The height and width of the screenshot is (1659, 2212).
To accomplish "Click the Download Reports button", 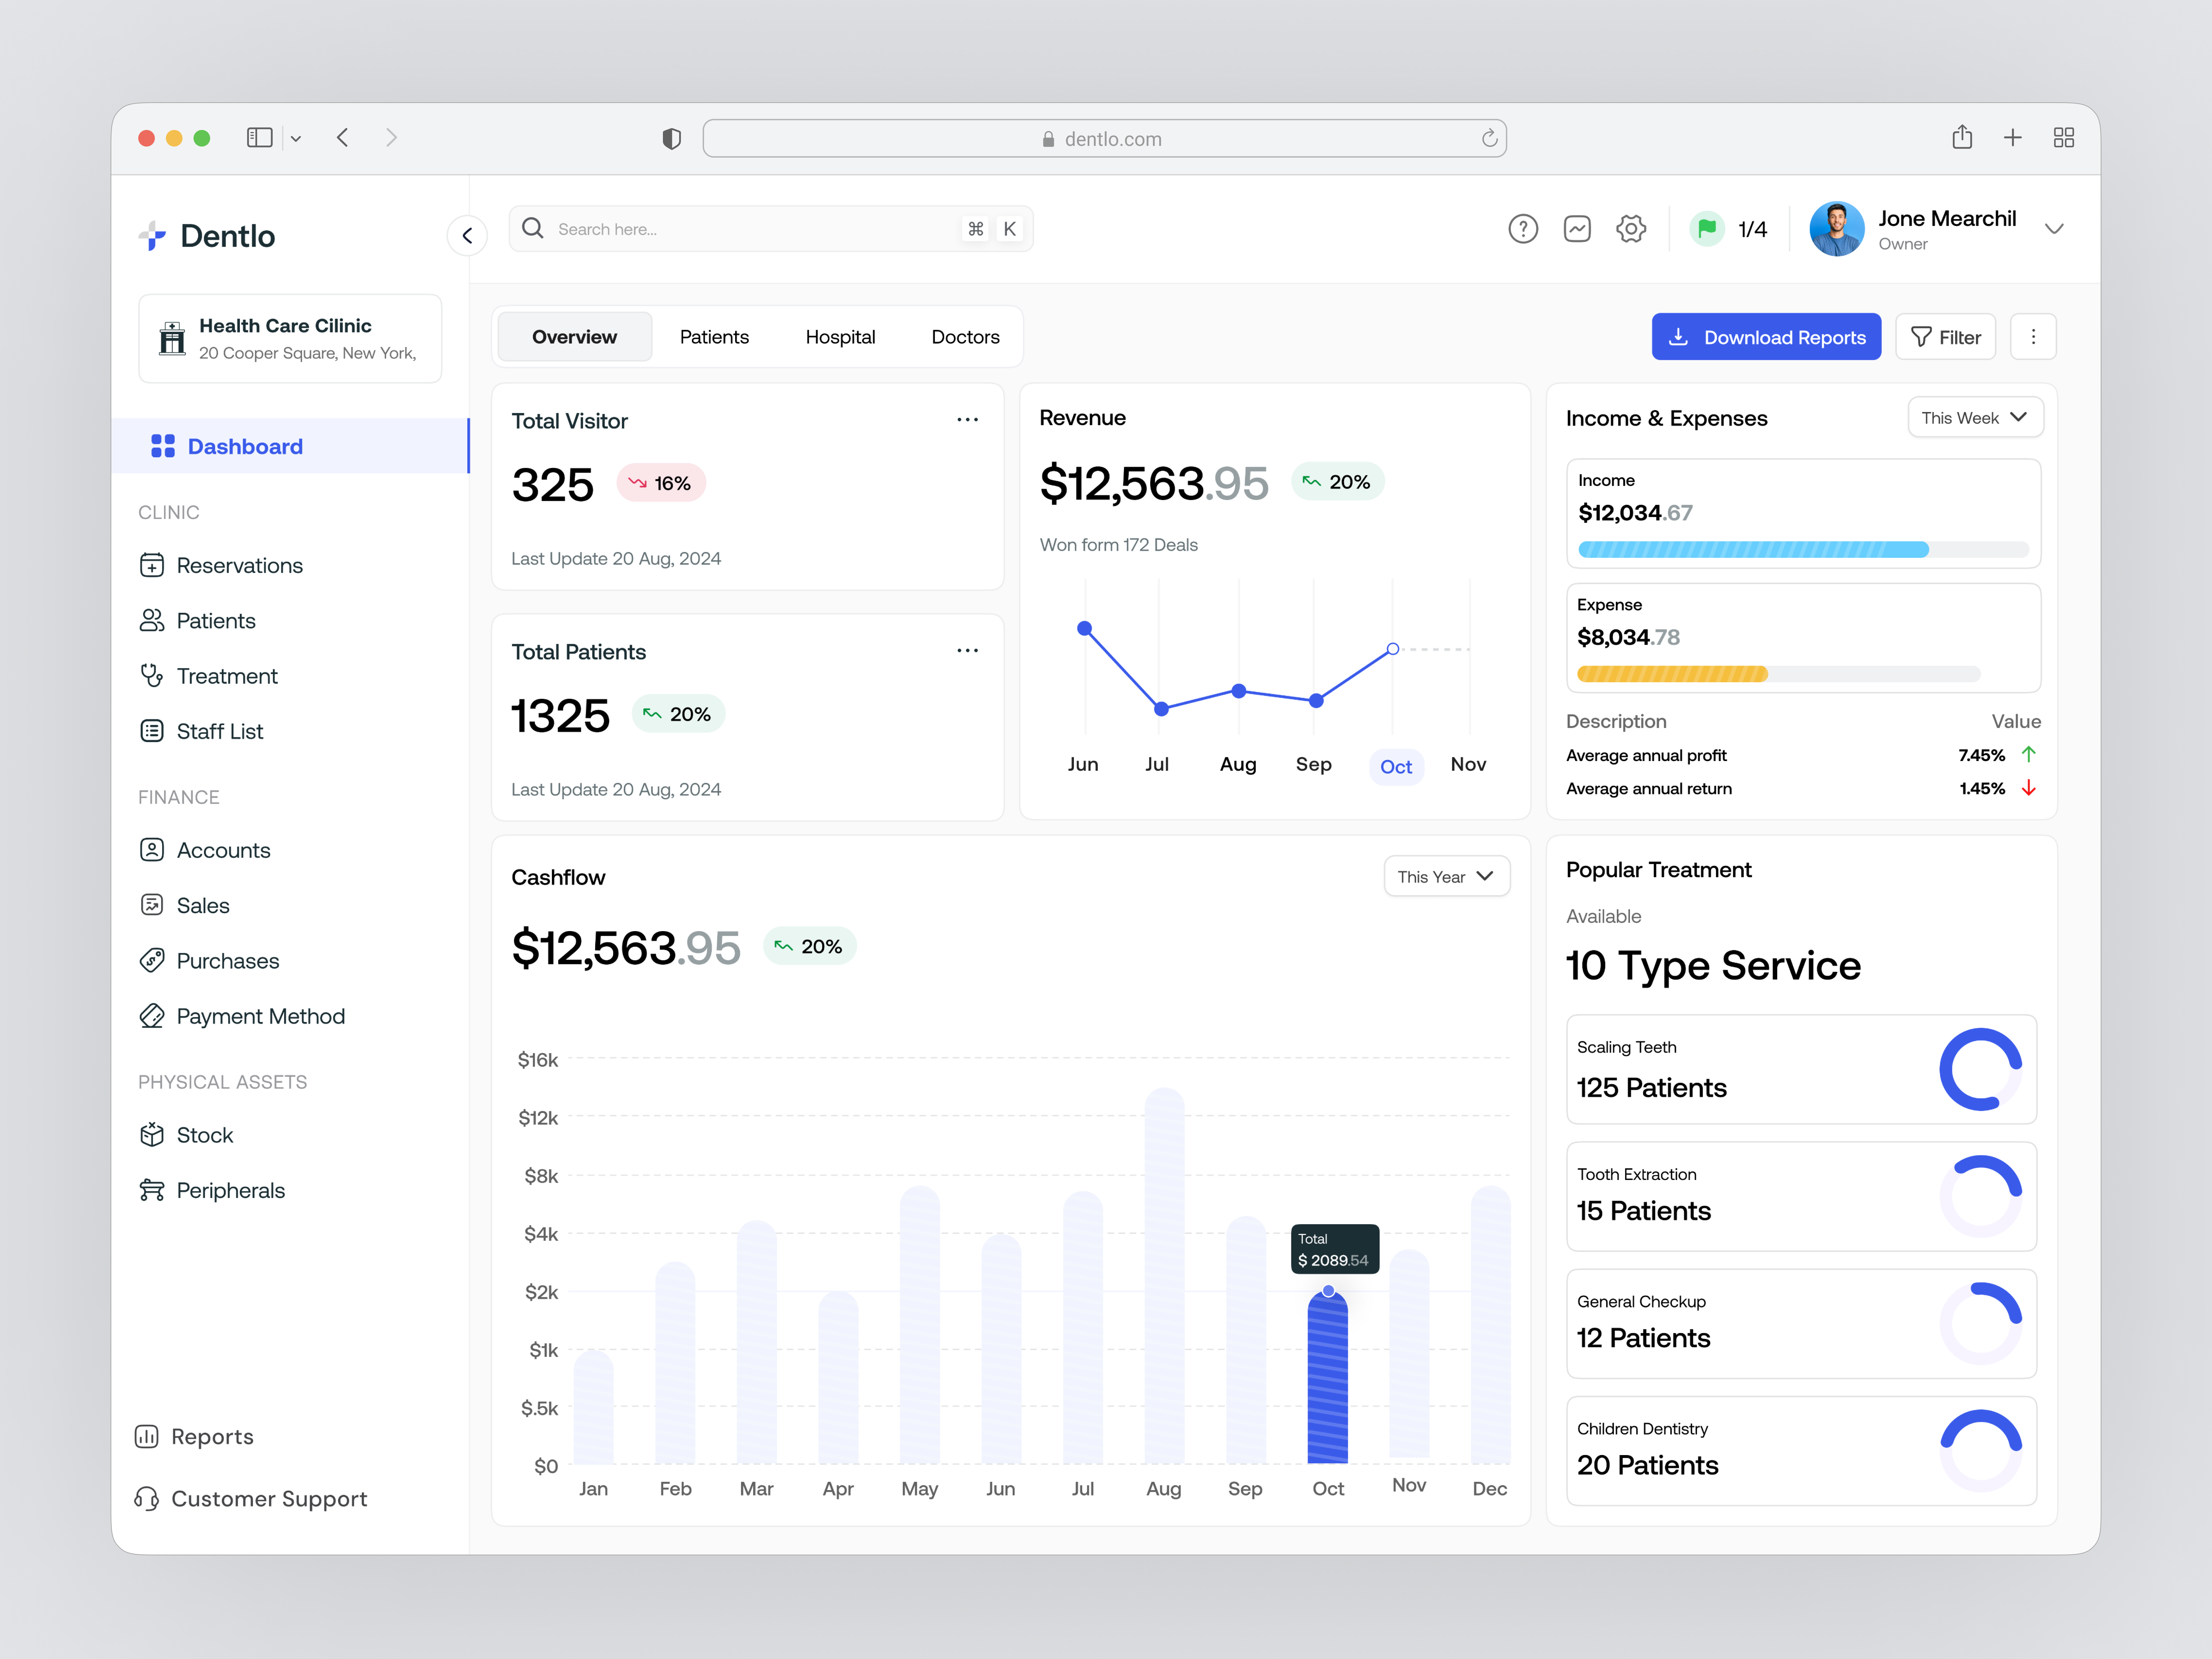I will 1766,336.
